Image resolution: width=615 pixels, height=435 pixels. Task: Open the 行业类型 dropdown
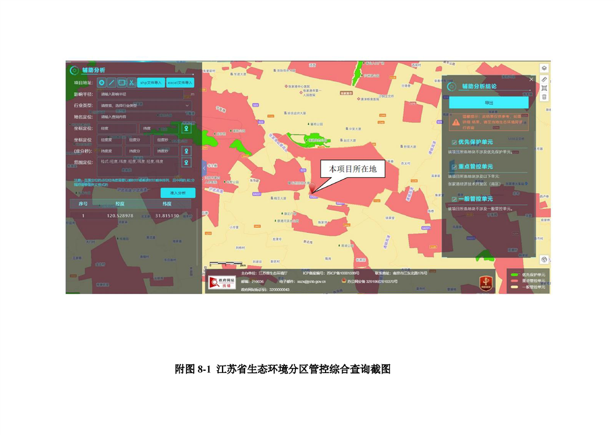click(x=145, y=105)
